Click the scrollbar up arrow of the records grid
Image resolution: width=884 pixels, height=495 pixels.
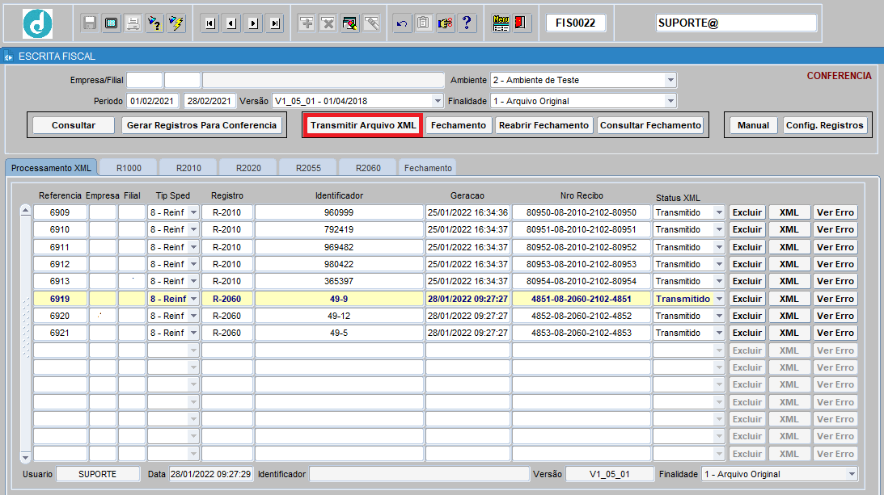(25, 211)
